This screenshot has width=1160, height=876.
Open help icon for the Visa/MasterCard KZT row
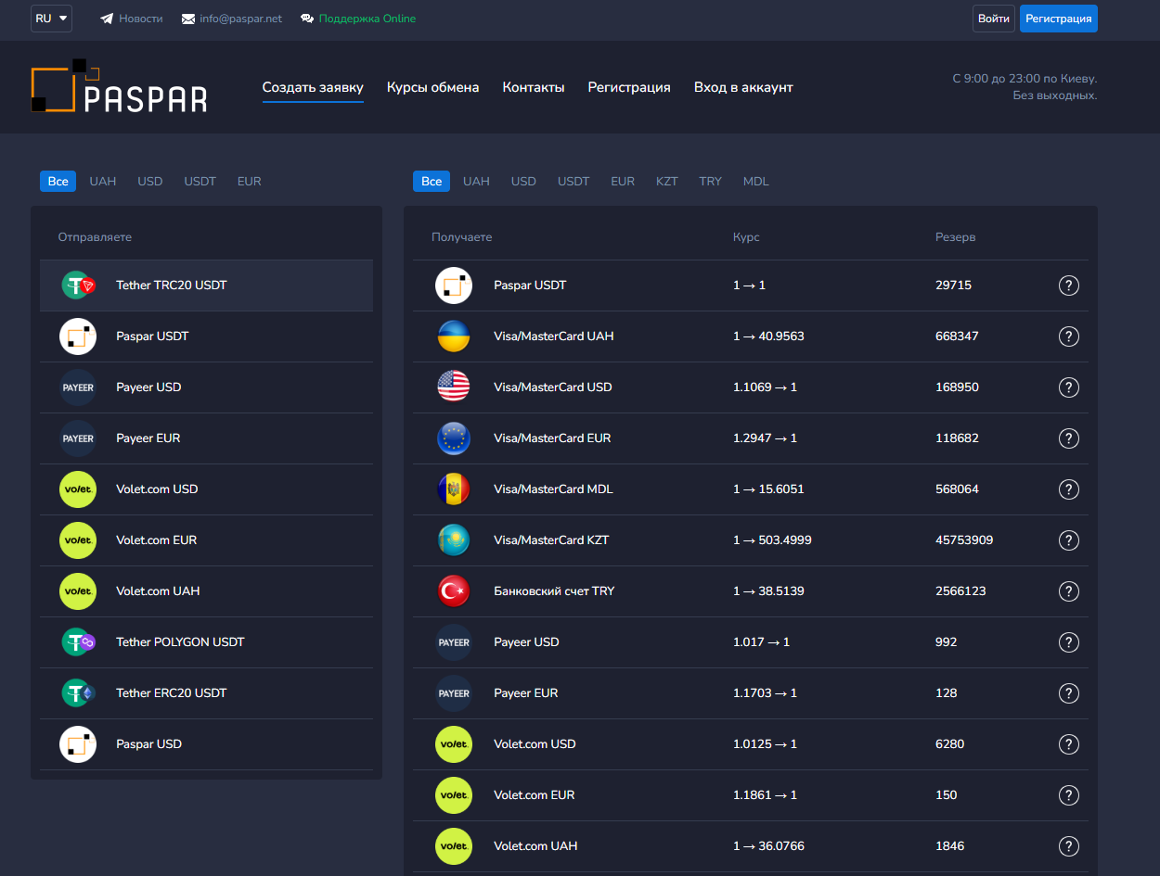[1069, 540]
